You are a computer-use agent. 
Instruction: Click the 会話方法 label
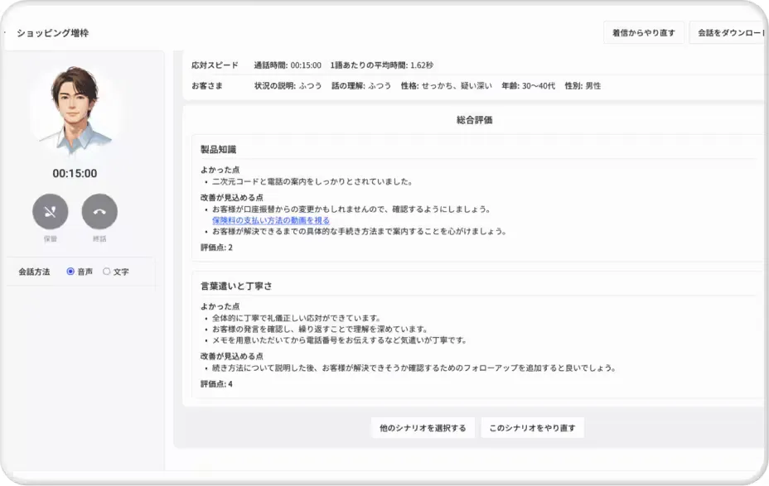[x=34, y=272]
